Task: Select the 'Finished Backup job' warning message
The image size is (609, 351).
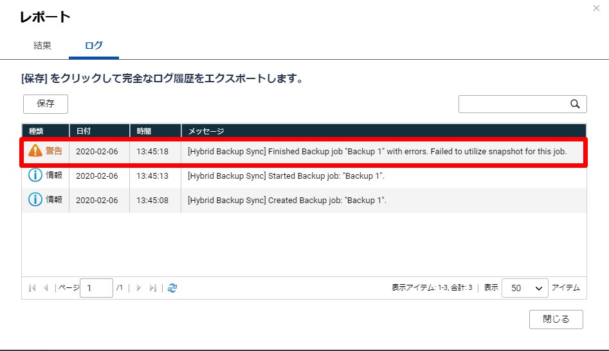Action: 377,152
